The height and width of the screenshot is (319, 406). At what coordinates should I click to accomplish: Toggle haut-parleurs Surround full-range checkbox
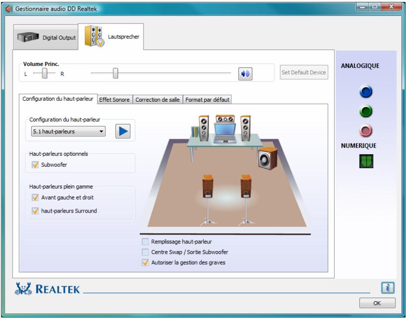tap(35, 211)
